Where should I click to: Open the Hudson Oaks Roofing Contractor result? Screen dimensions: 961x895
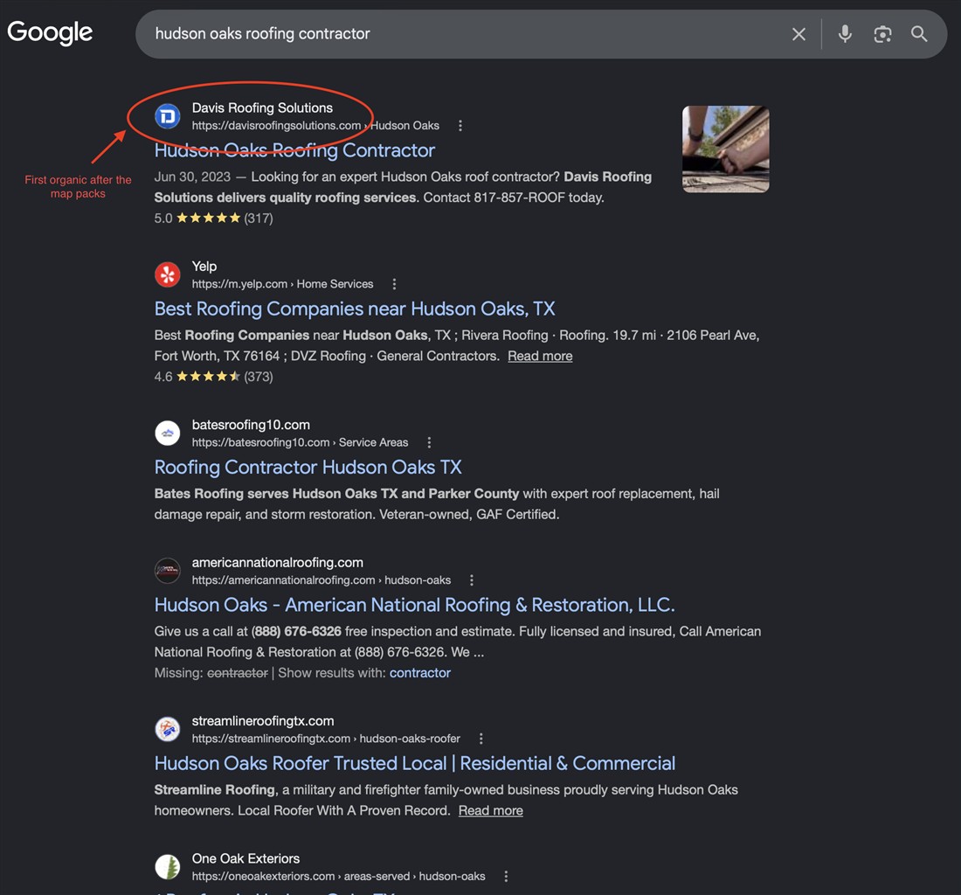pyautogui.click(x=294, y=150)
